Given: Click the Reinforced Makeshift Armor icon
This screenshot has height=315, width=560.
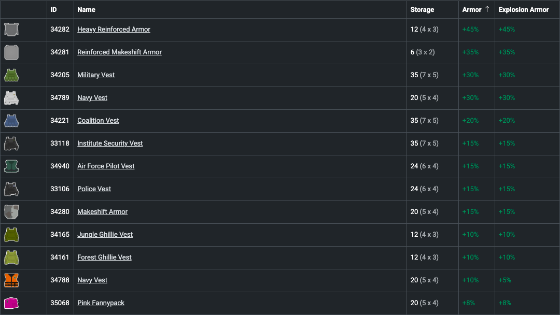Looking at the screenshot, I should tap(11, 52).
